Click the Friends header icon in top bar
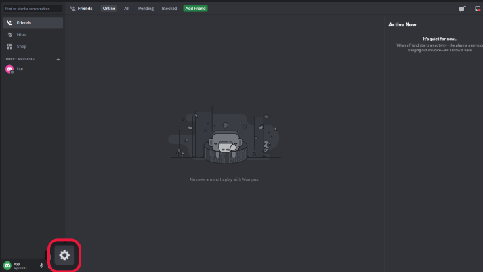This screenshot has height=272, width=483. (x=73, y=9)
